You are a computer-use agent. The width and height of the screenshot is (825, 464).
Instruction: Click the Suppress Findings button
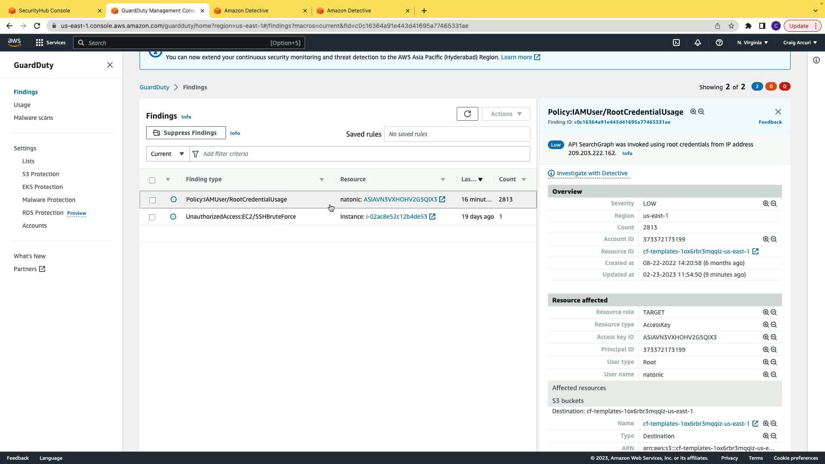point(186,133)
